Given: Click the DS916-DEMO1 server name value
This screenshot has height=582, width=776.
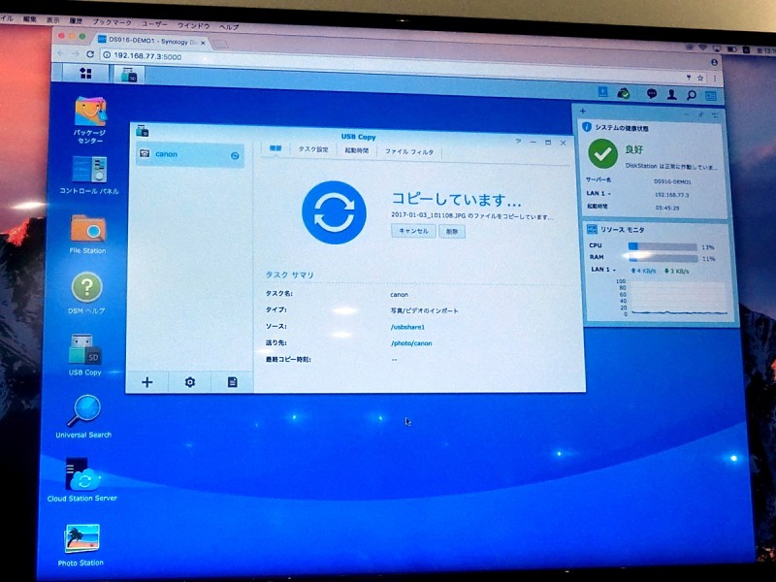Looking at the screenshot, I should tap(672, 181).
